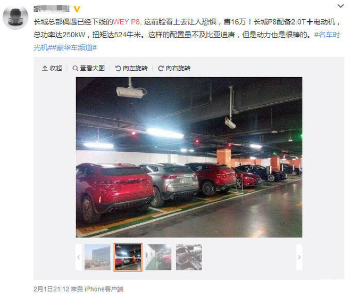The width and height of the screenshot is (351, 297).
Task: Click the clockwise rotate arrow icon
Action: click(161, 68)
